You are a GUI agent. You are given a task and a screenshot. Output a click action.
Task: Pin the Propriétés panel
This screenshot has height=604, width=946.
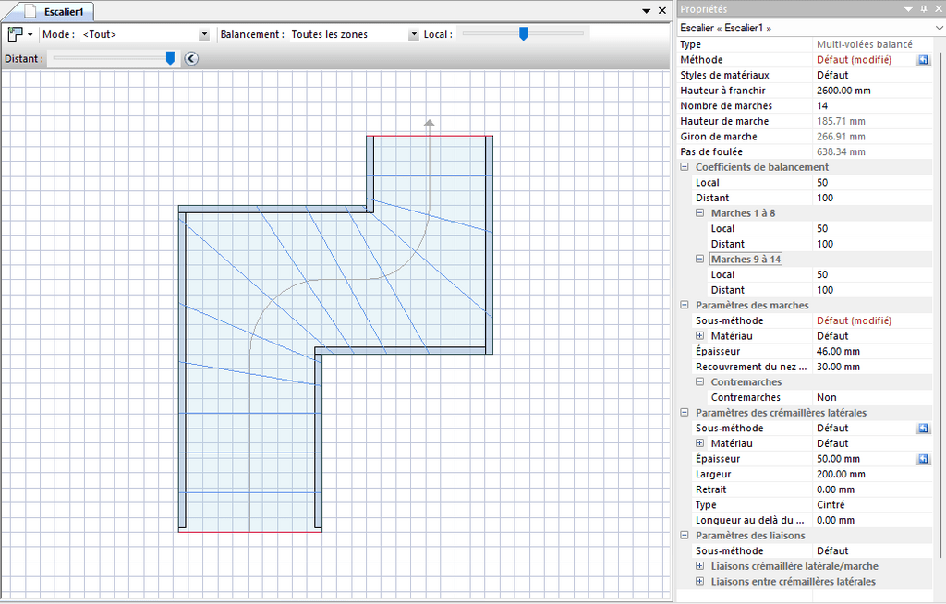coord(924,9)
